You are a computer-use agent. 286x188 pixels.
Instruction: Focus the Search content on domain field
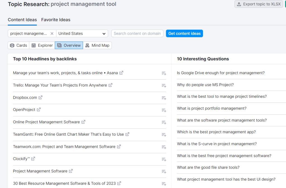click(x=137, y=33)
